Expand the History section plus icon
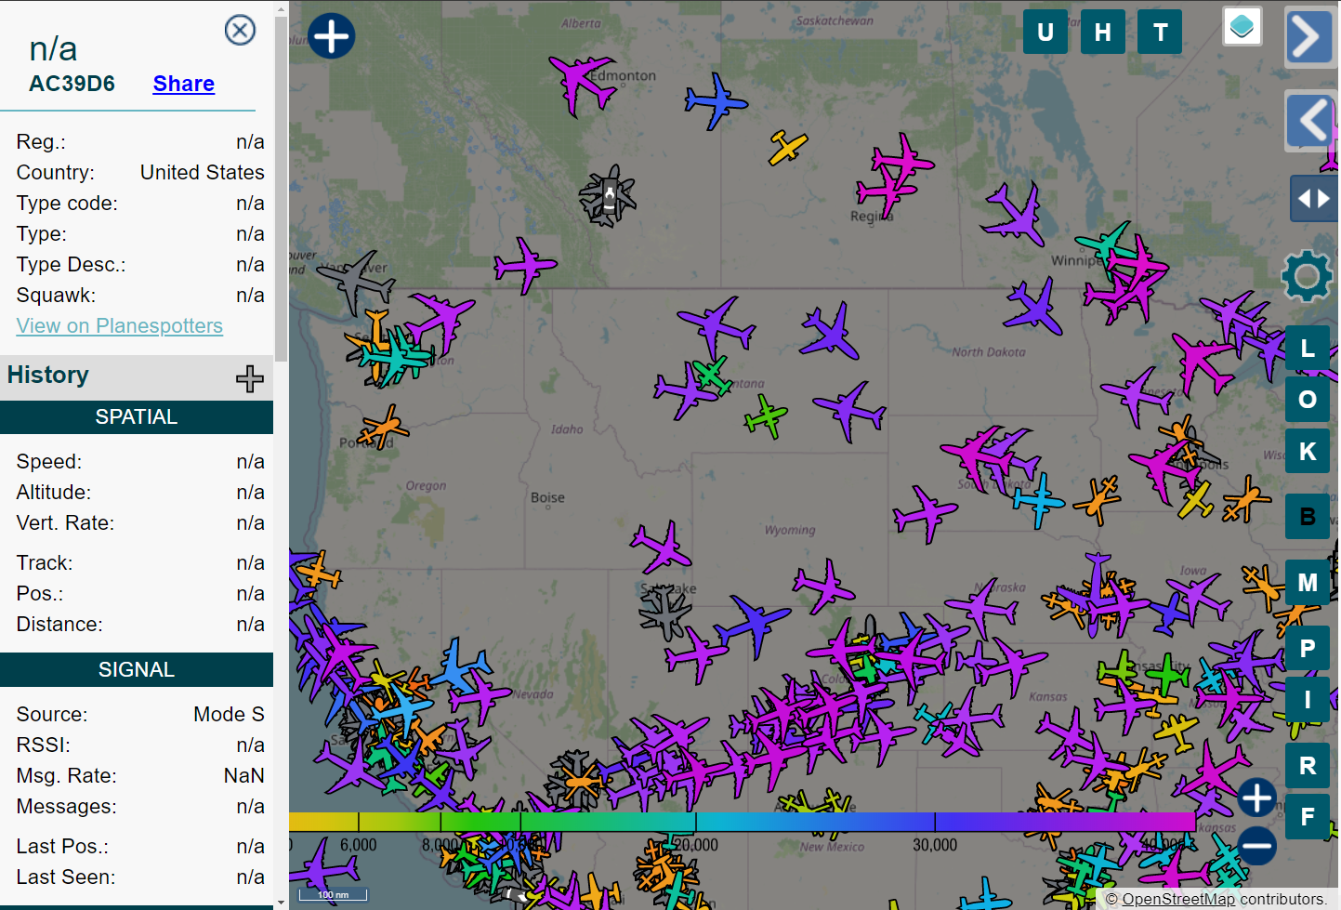 249,378
